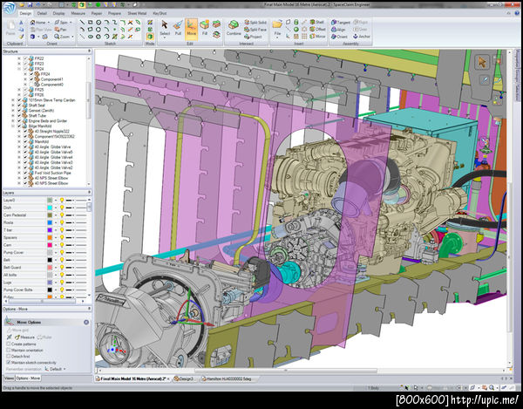523x409 pixels.
Task: Apply the Shell tool
Action: [x=317, y=22]
